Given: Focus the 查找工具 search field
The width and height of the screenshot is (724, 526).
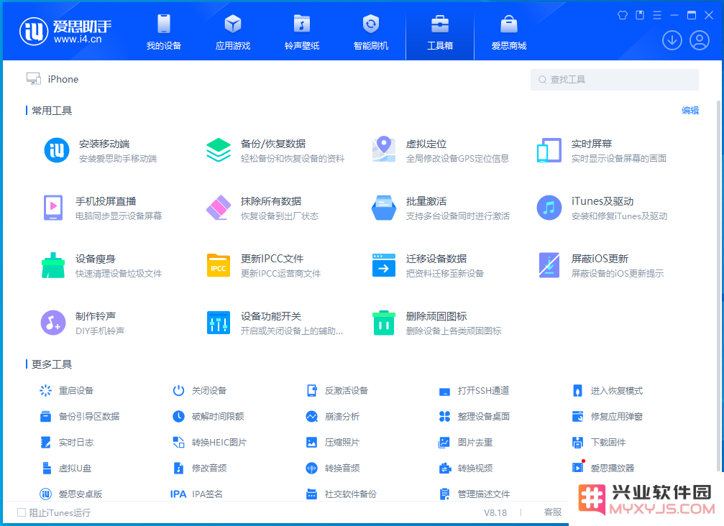Looking at the screenshot, I should (x=614, y=80).
